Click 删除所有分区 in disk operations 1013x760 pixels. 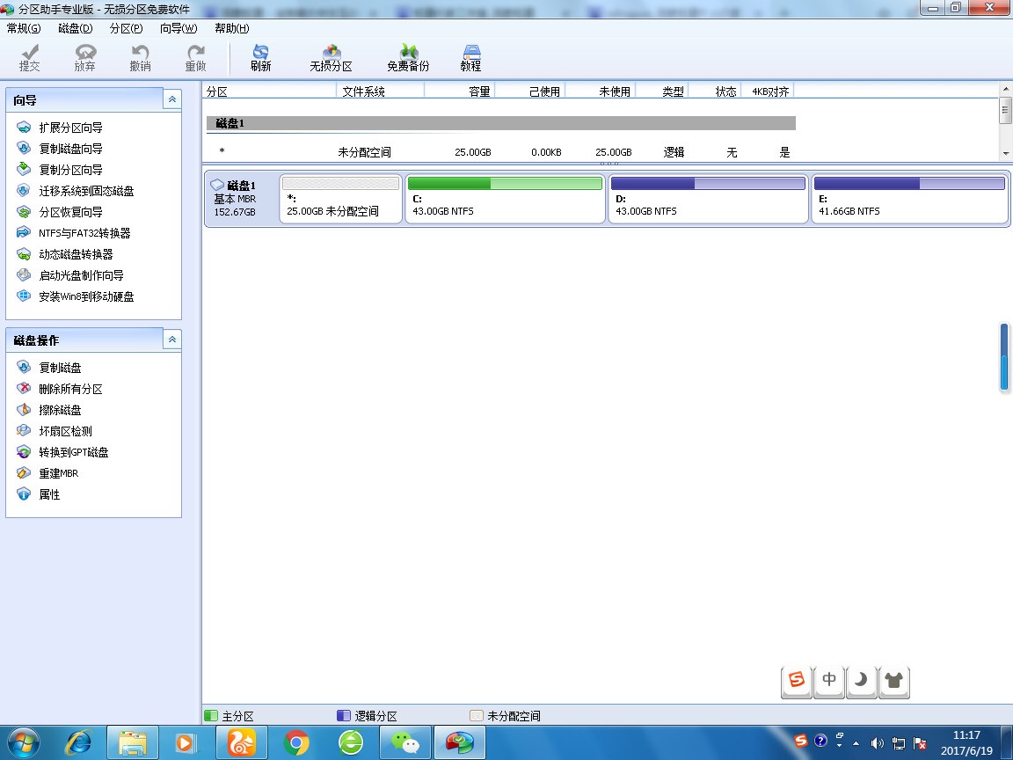[x=70, y=389]
